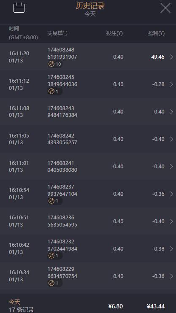Screen dimensions: 176x313
Task: Click the 盈利(¥) column header
Action: (156, 33)
